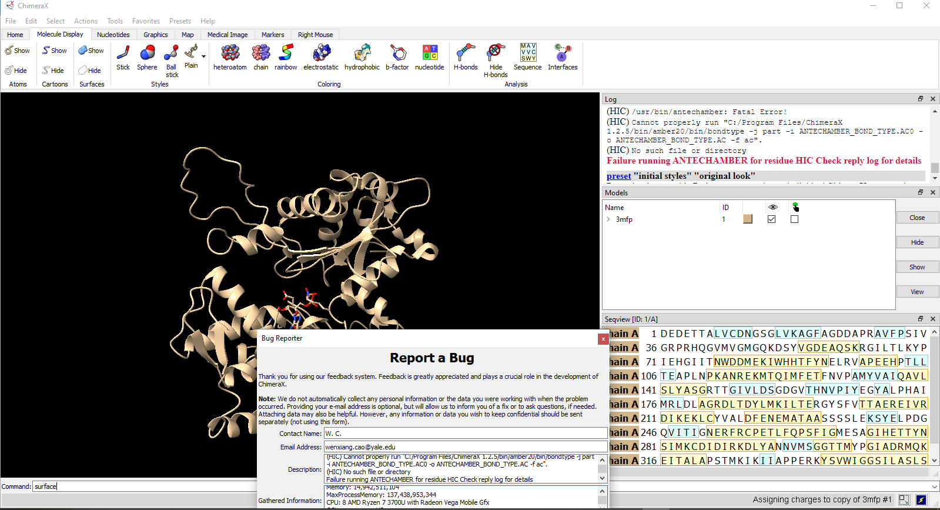Image resolution: width=940 pixels, height=510 pixels.
Task: Toggle the lightning icon in status bar
Action: pos(921,500)
